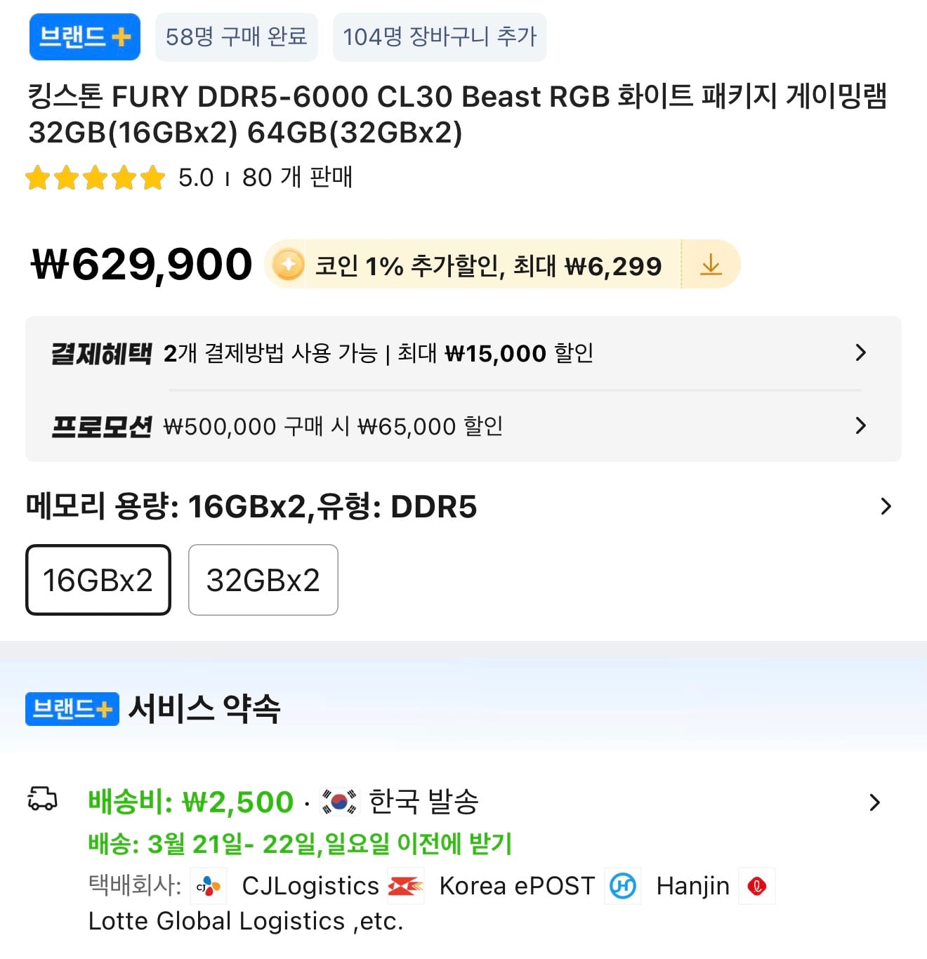The image size is (927, 959).
Task: Open the 배송비 ₩2,500 shipping fee link
Action: [188, 801]
